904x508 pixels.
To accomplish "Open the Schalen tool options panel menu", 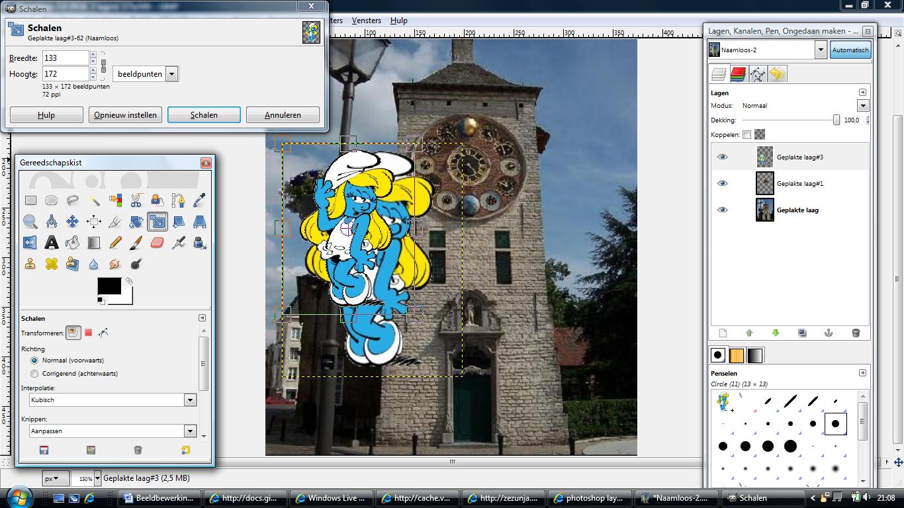I will [x=202, y=318].
